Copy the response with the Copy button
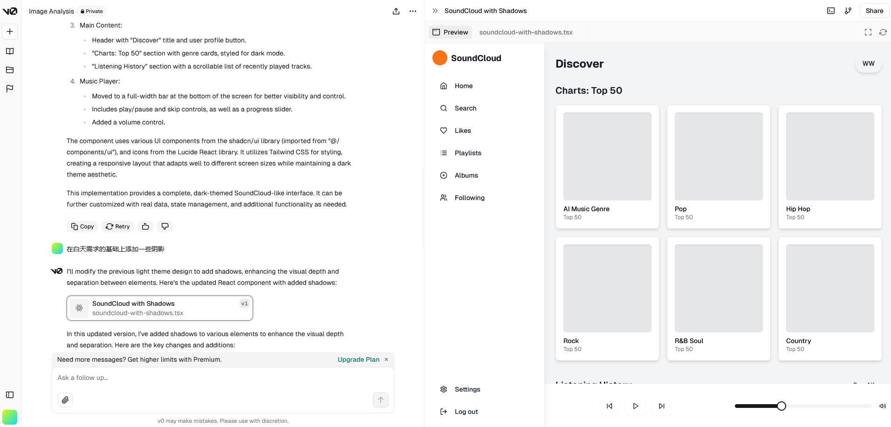Image resolution: width=891 pixels, height=427 pixels. 82,227
